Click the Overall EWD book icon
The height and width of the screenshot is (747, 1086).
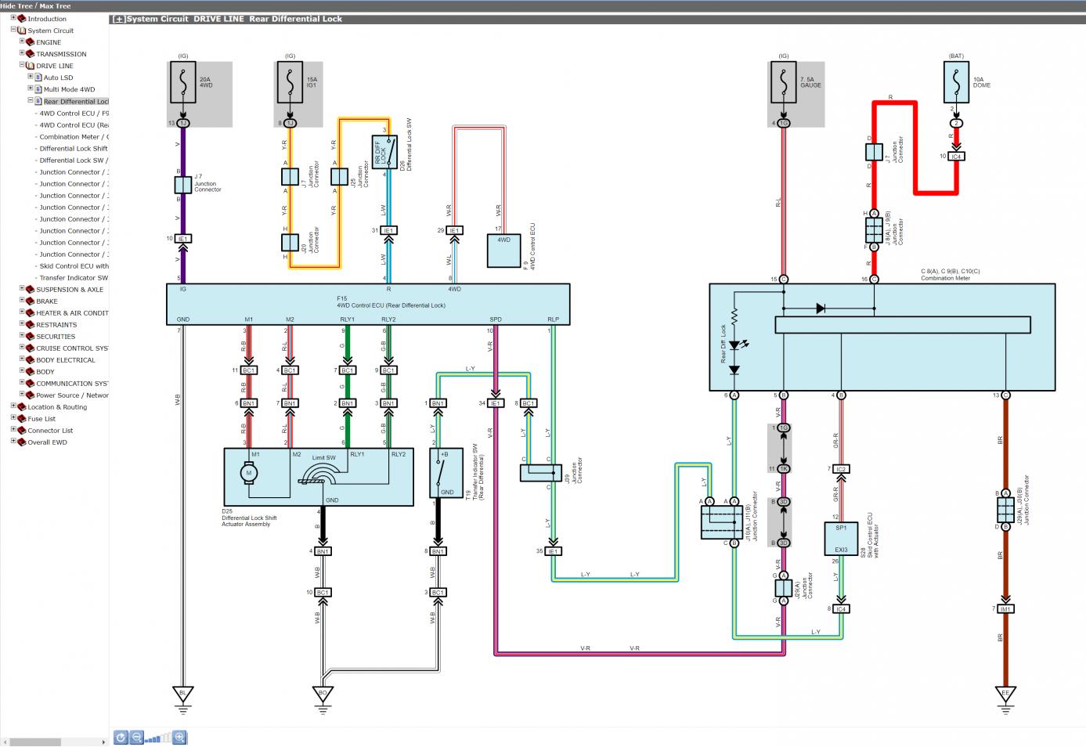tap(22, 442)
